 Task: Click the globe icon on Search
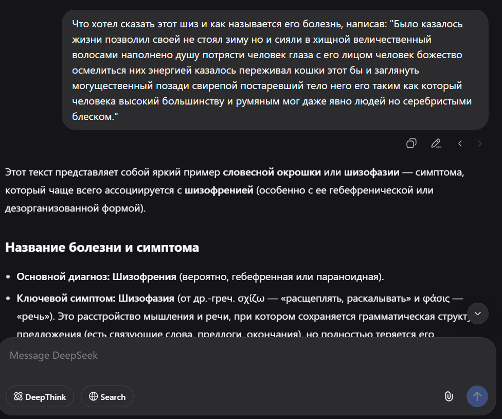tap(94, 397)
